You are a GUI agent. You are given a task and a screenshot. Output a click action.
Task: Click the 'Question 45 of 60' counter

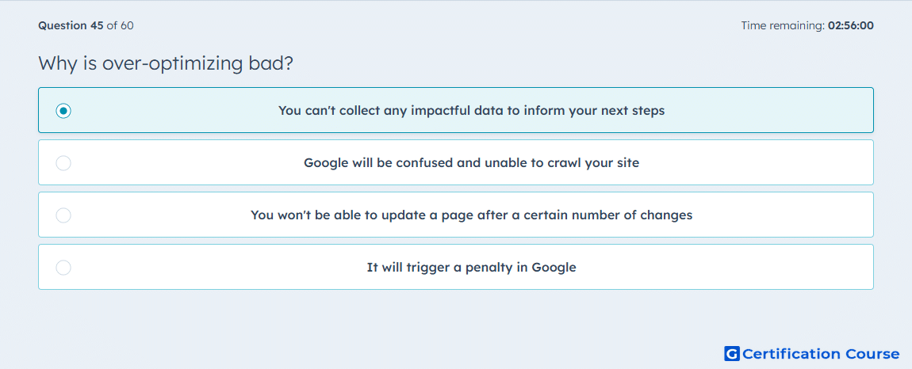tap(86, 25)
